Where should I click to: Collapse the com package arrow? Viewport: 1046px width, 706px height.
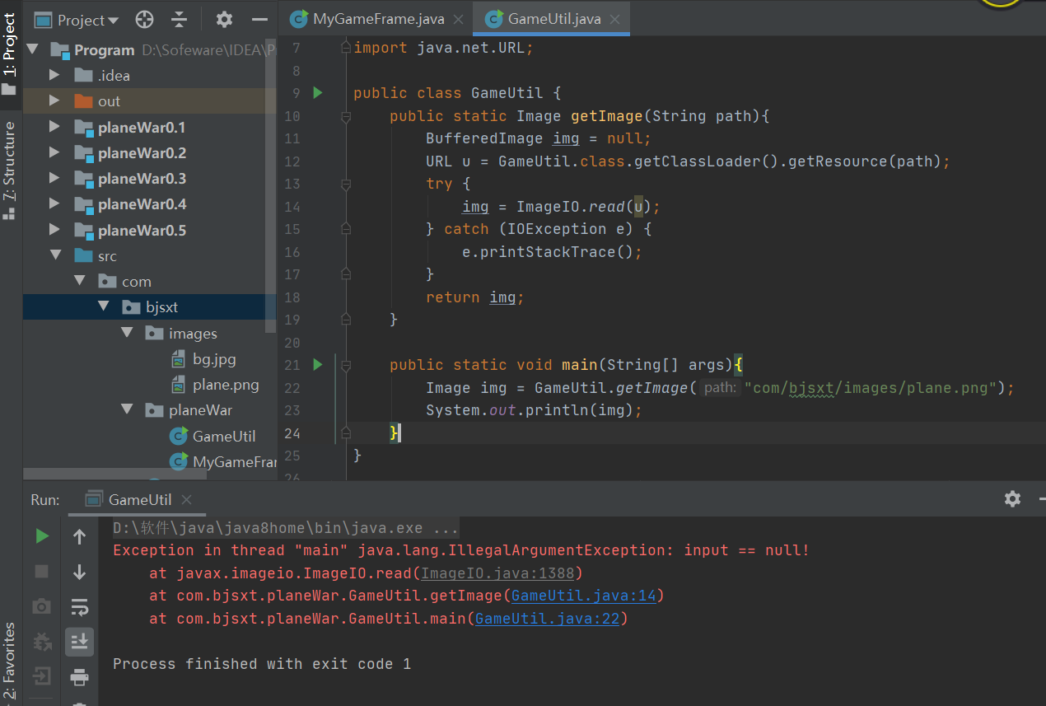coord(80,281)
